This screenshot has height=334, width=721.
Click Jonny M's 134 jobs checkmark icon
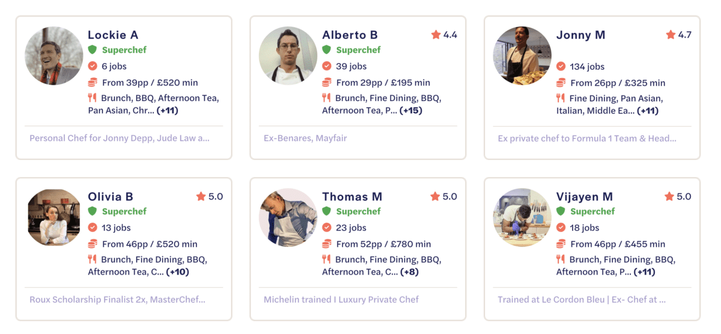pos(561,66)
